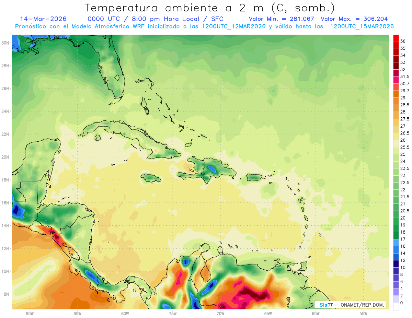Click the '36' legend label
The width and height of the screenshot is (412, 318).
coord(403,41)
